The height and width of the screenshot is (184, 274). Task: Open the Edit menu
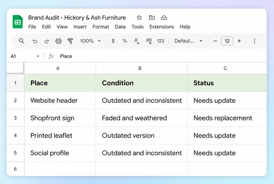pos(46,27)
